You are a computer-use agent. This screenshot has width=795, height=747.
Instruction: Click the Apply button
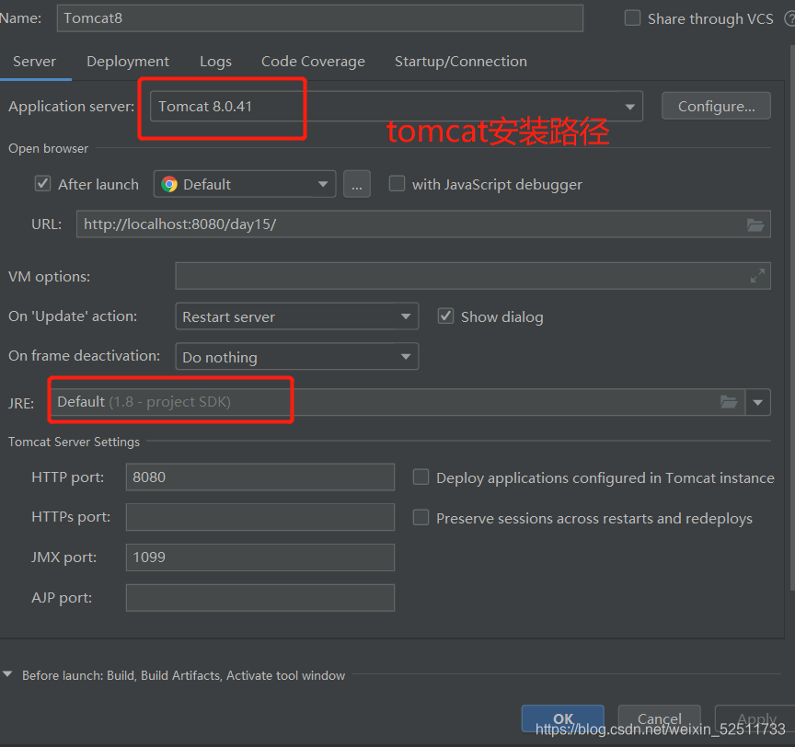(755, 718)
